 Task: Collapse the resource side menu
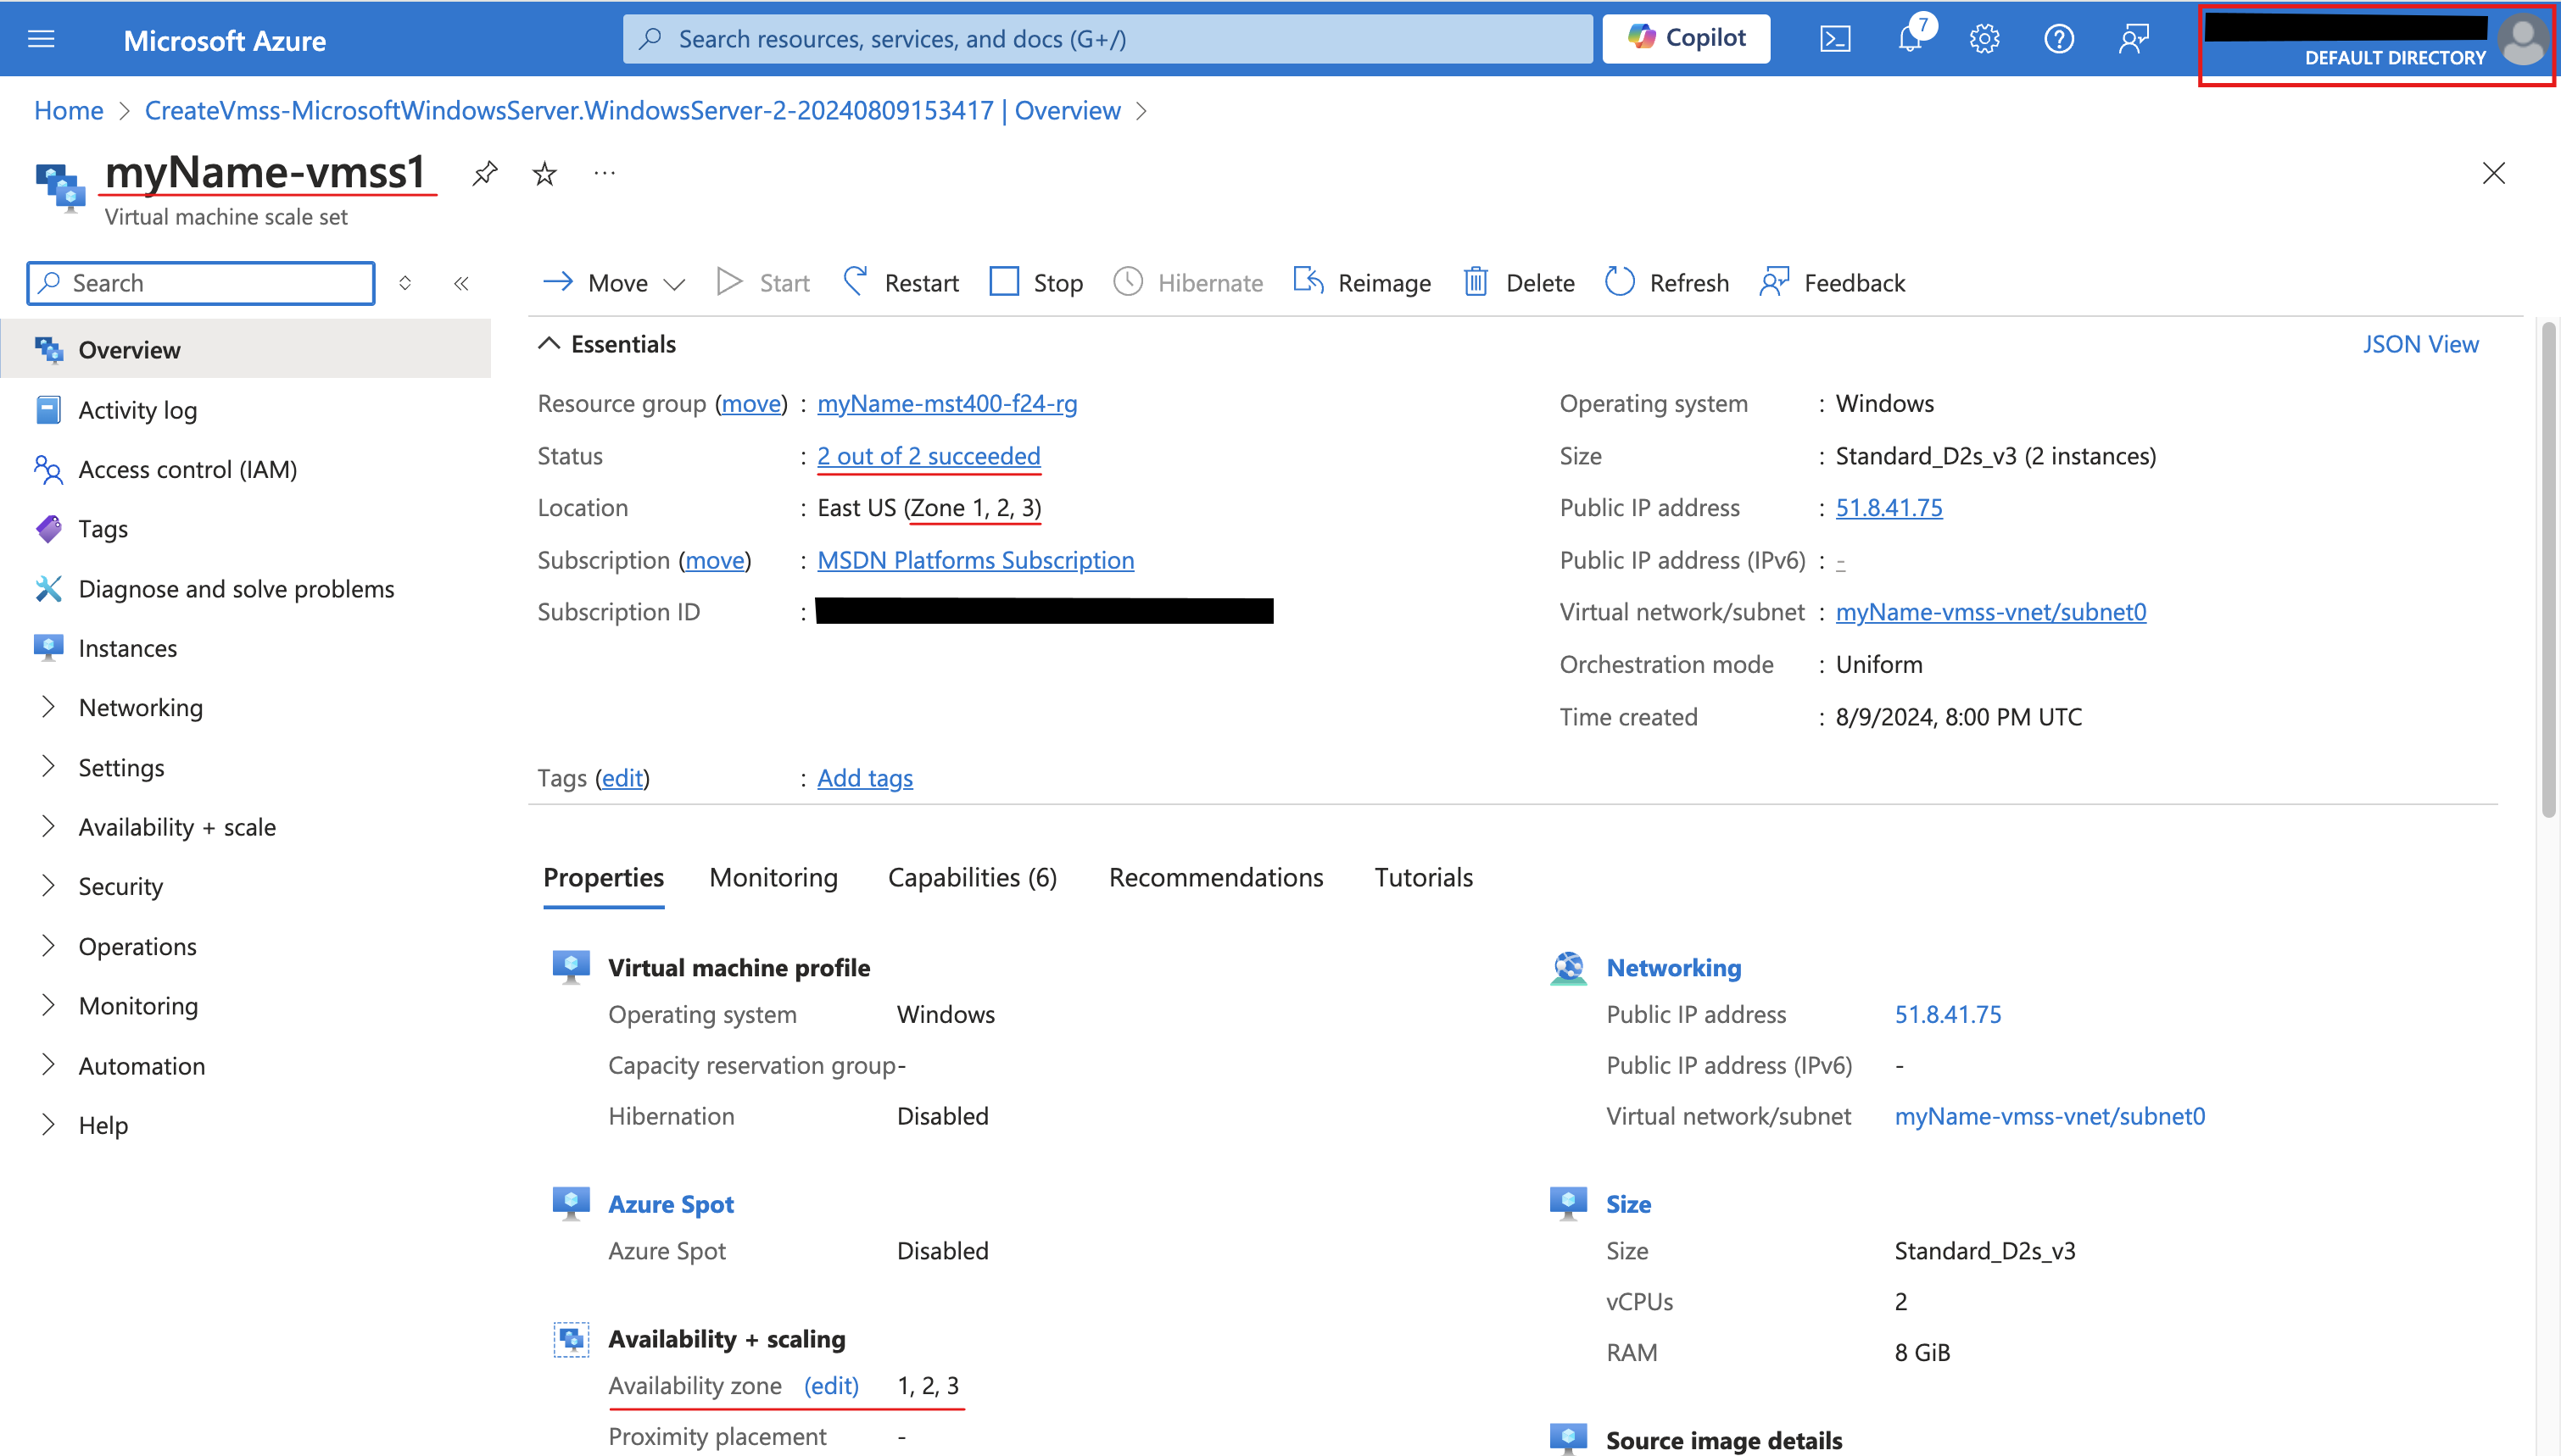coord(461,283)
